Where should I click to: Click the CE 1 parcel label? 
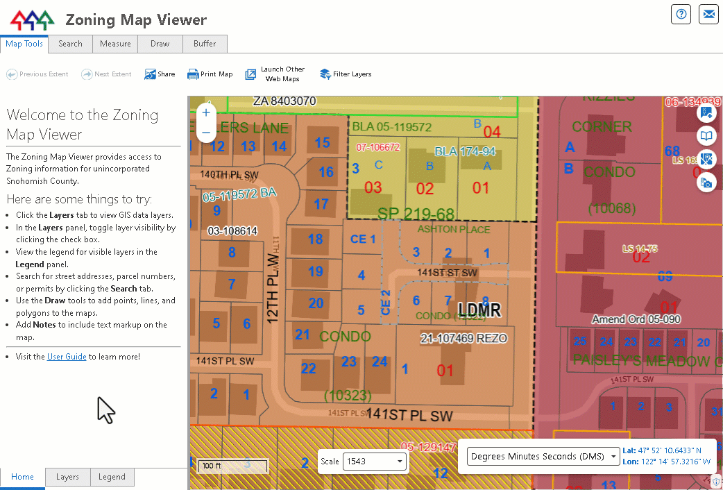click(363, 239)
